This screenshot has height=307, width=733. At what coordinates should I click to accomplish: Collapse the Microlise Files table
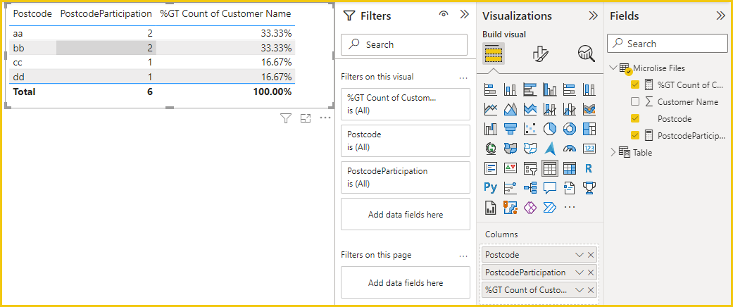click(x=614, y=68)
